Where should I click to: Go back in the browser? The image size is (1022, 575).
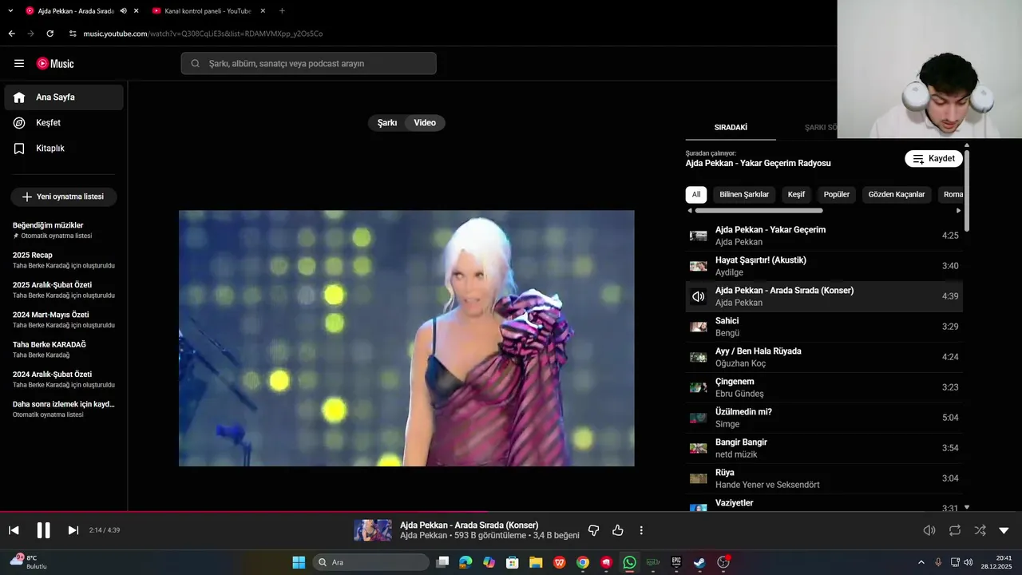[x=11, y=34]
